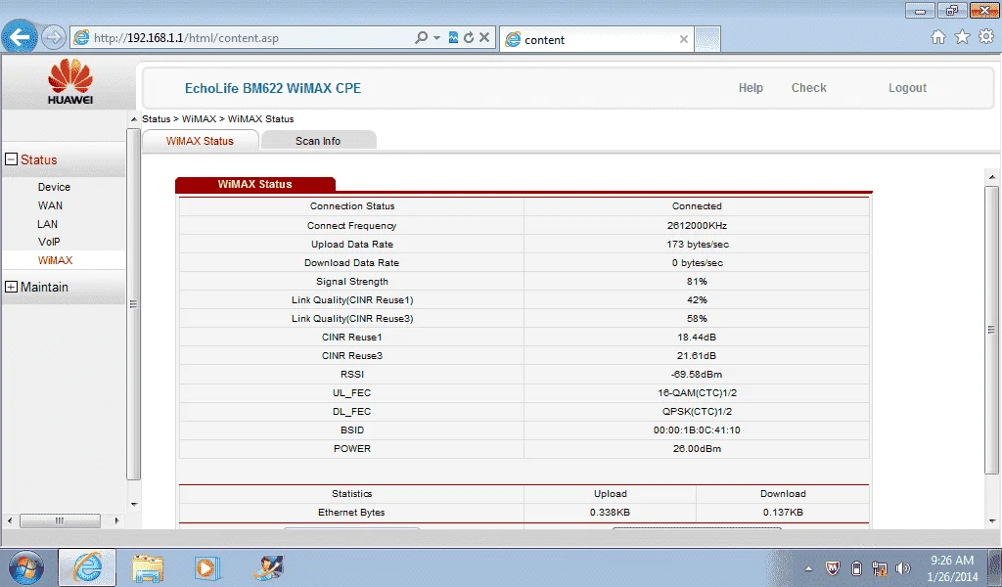This screenshot has height=587, width=1002.
Task: Click the Check link in header
Action: 809,88
